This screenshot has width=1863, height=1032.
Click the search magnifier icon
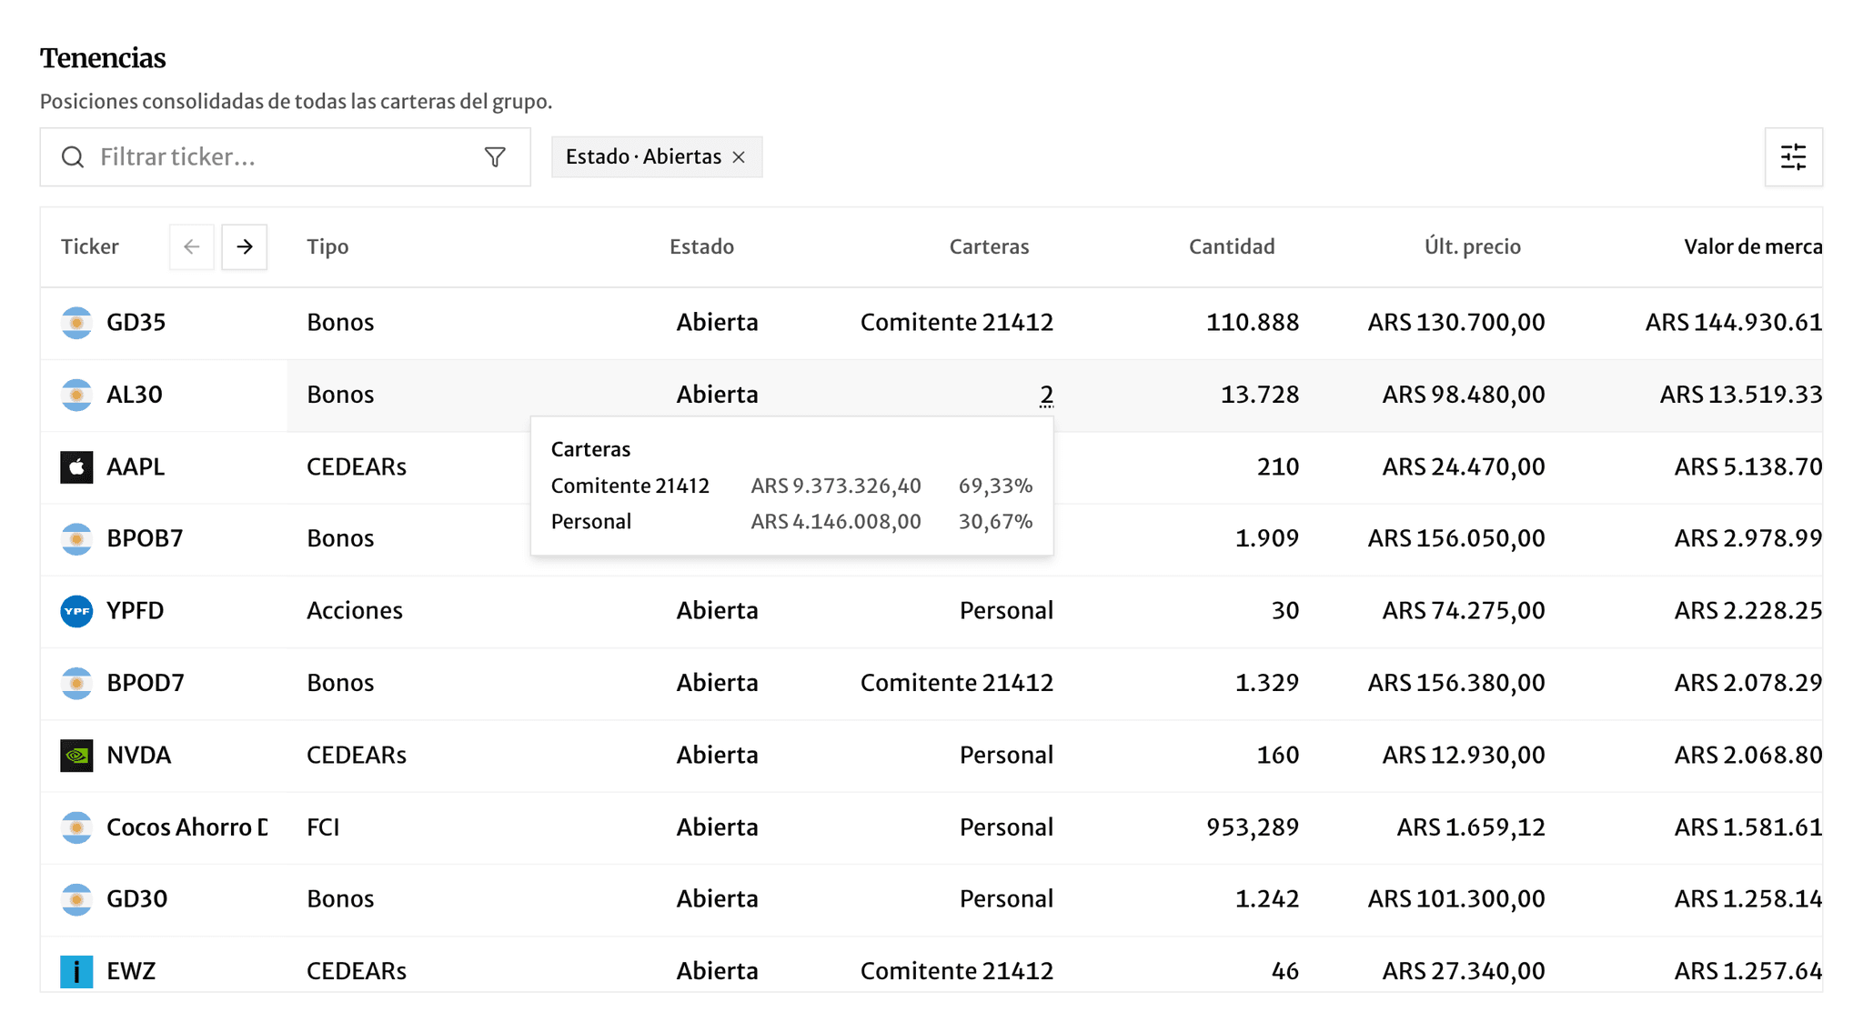pos(73,157)
